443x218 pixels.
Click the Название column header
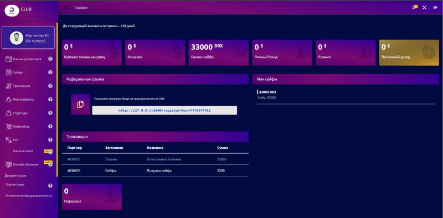(155, 148)
